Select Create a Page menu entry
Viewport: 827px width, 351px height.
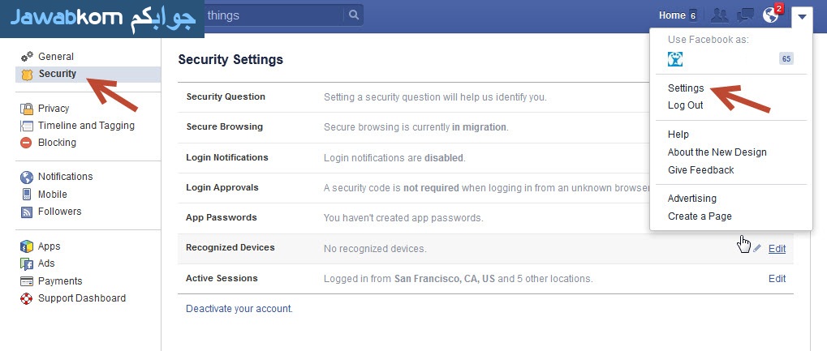[x=700, y=216]
